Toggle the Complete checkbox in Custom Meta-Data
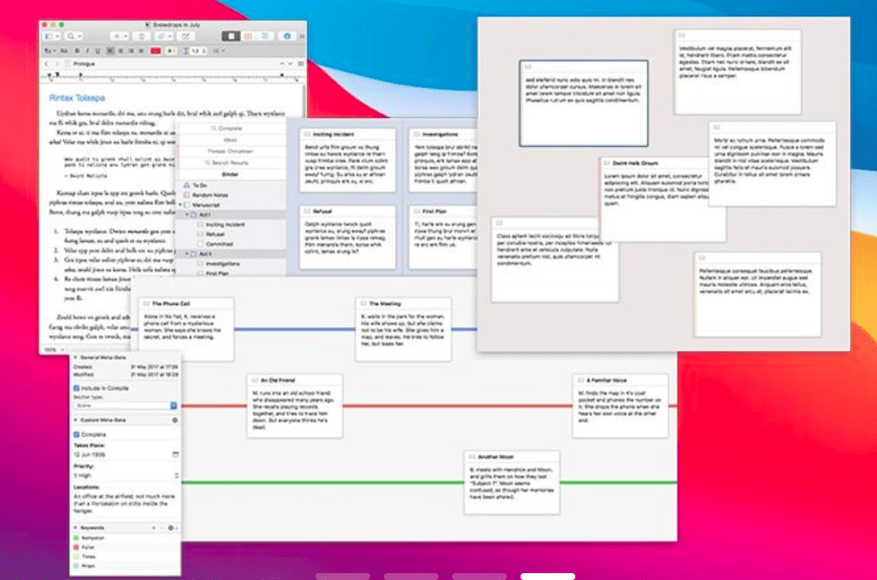The image size is (877, 580). pyautogui.click(x=76, y=434)
